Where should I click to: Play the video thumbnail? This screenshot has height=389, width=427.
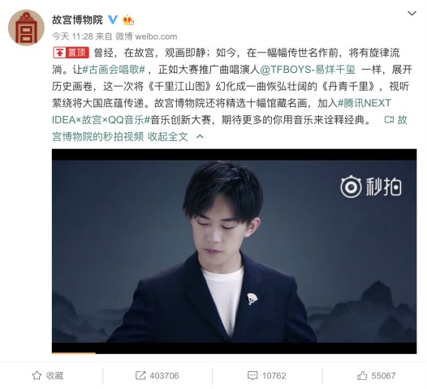coord(234,251)
